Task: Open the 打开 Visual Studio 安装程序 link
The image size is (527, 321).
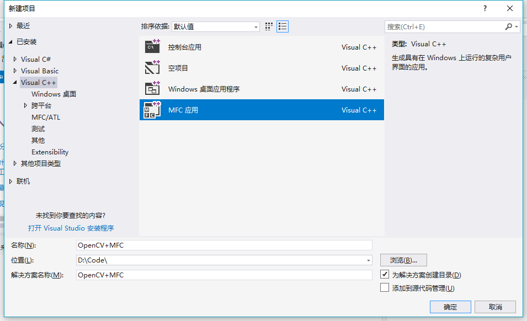Action: (71, 228)
